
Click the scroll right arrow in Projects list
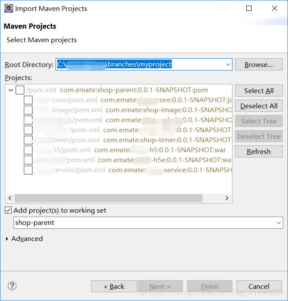tap(227, 198)
